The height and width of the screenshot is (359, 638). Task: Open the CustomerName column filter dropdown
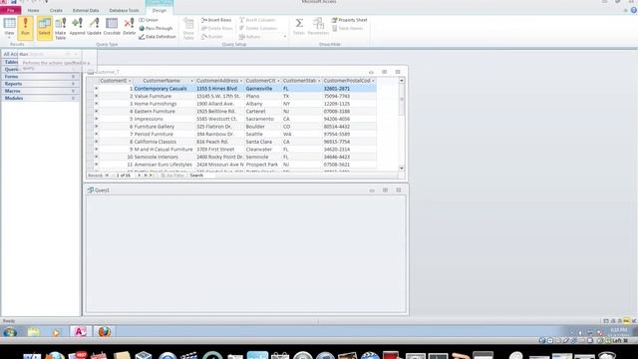click(x=191, y=81)
